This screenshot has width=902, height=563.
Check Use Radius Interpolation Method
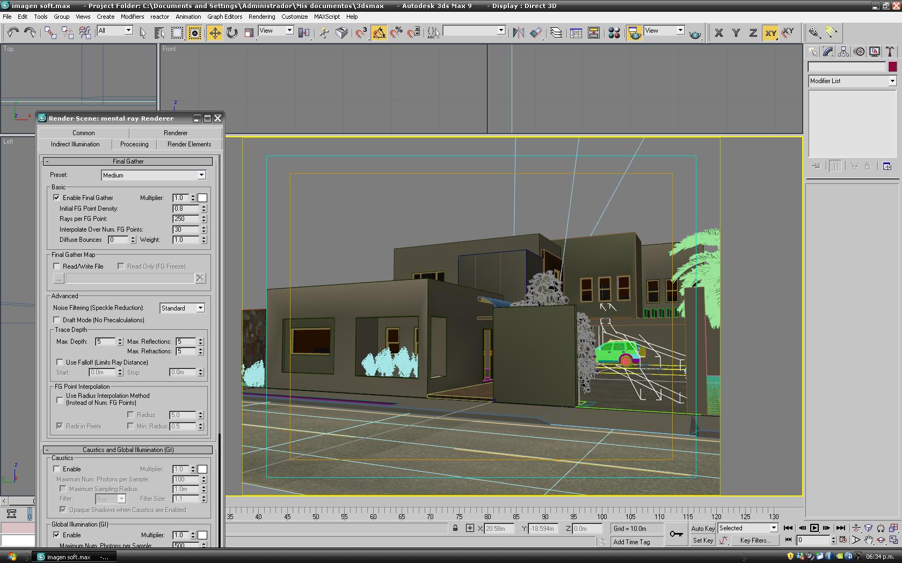point(60,399)
